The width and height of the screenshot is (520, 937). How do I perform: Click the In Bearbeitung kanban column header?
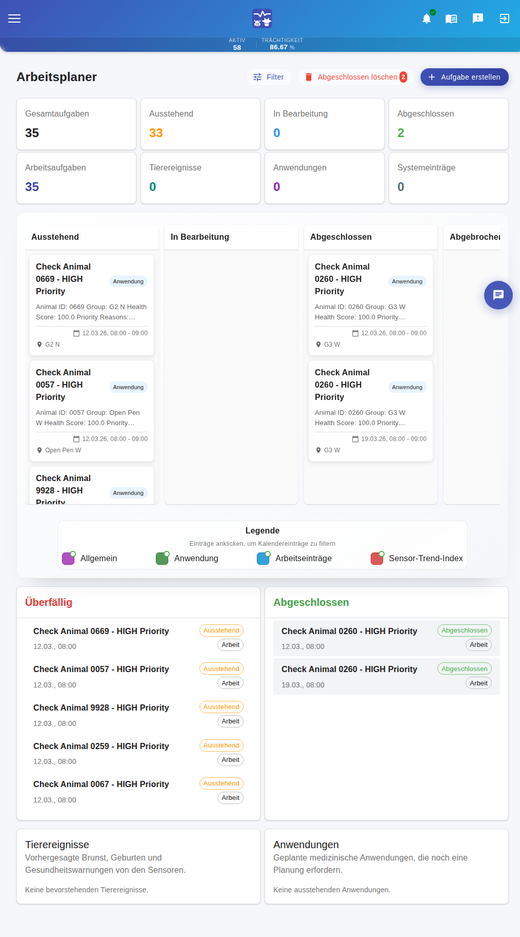(231, 237)
